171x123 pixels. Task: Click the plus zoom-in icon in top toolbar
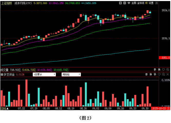(x=121, y=3)
